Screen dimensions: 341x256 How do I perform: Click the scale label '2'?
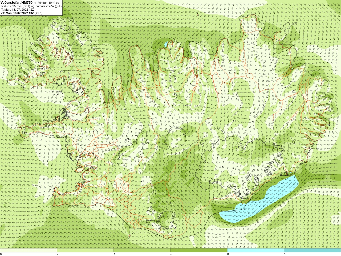58,254
